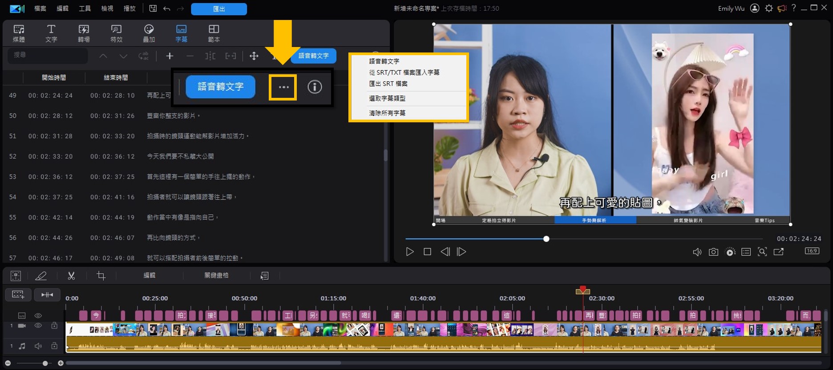This screenshot has height=370, width=833.
Task: Add a new subtitle marker with plus
Action: [170, 56]
